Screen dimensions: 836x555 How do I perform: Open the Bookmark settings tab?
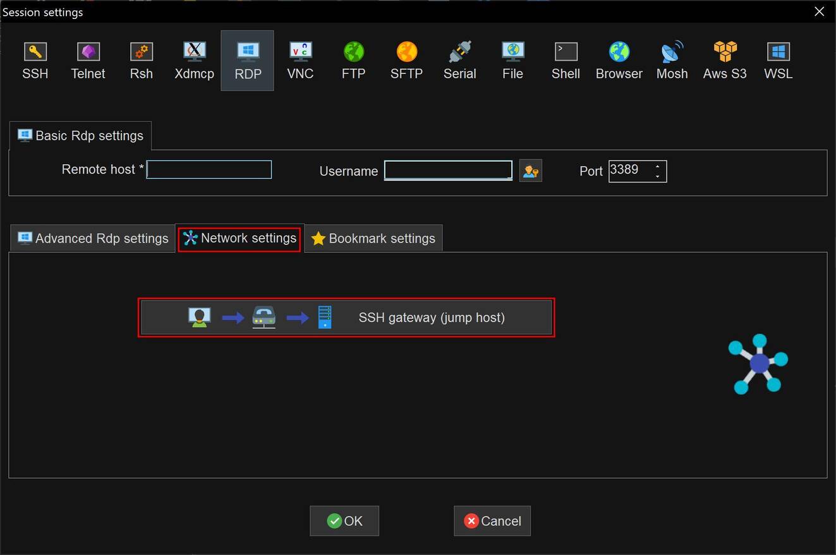373,239
